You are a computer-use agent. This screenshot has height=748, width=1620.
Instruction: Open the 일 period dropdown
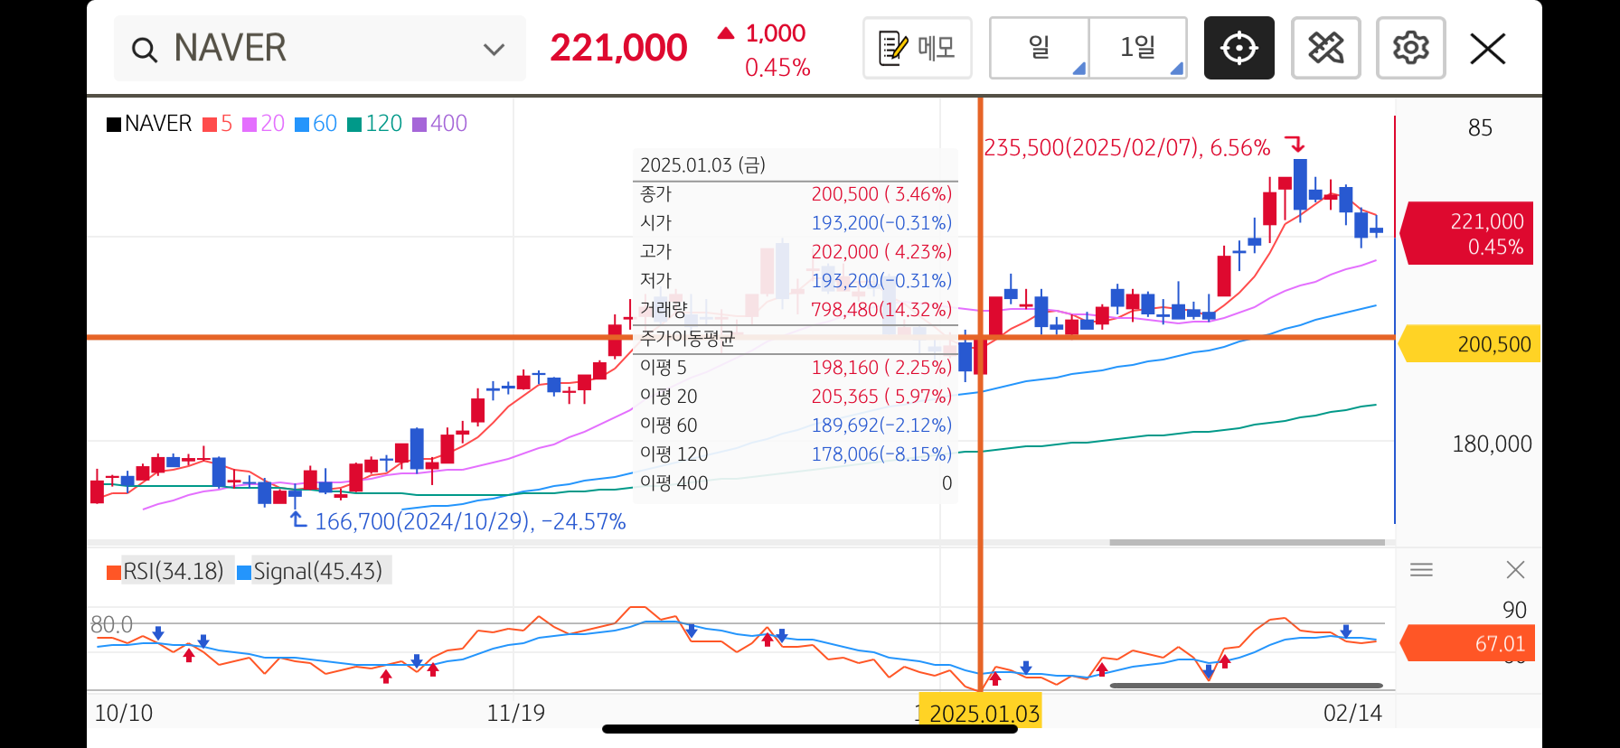(1040, 48)
